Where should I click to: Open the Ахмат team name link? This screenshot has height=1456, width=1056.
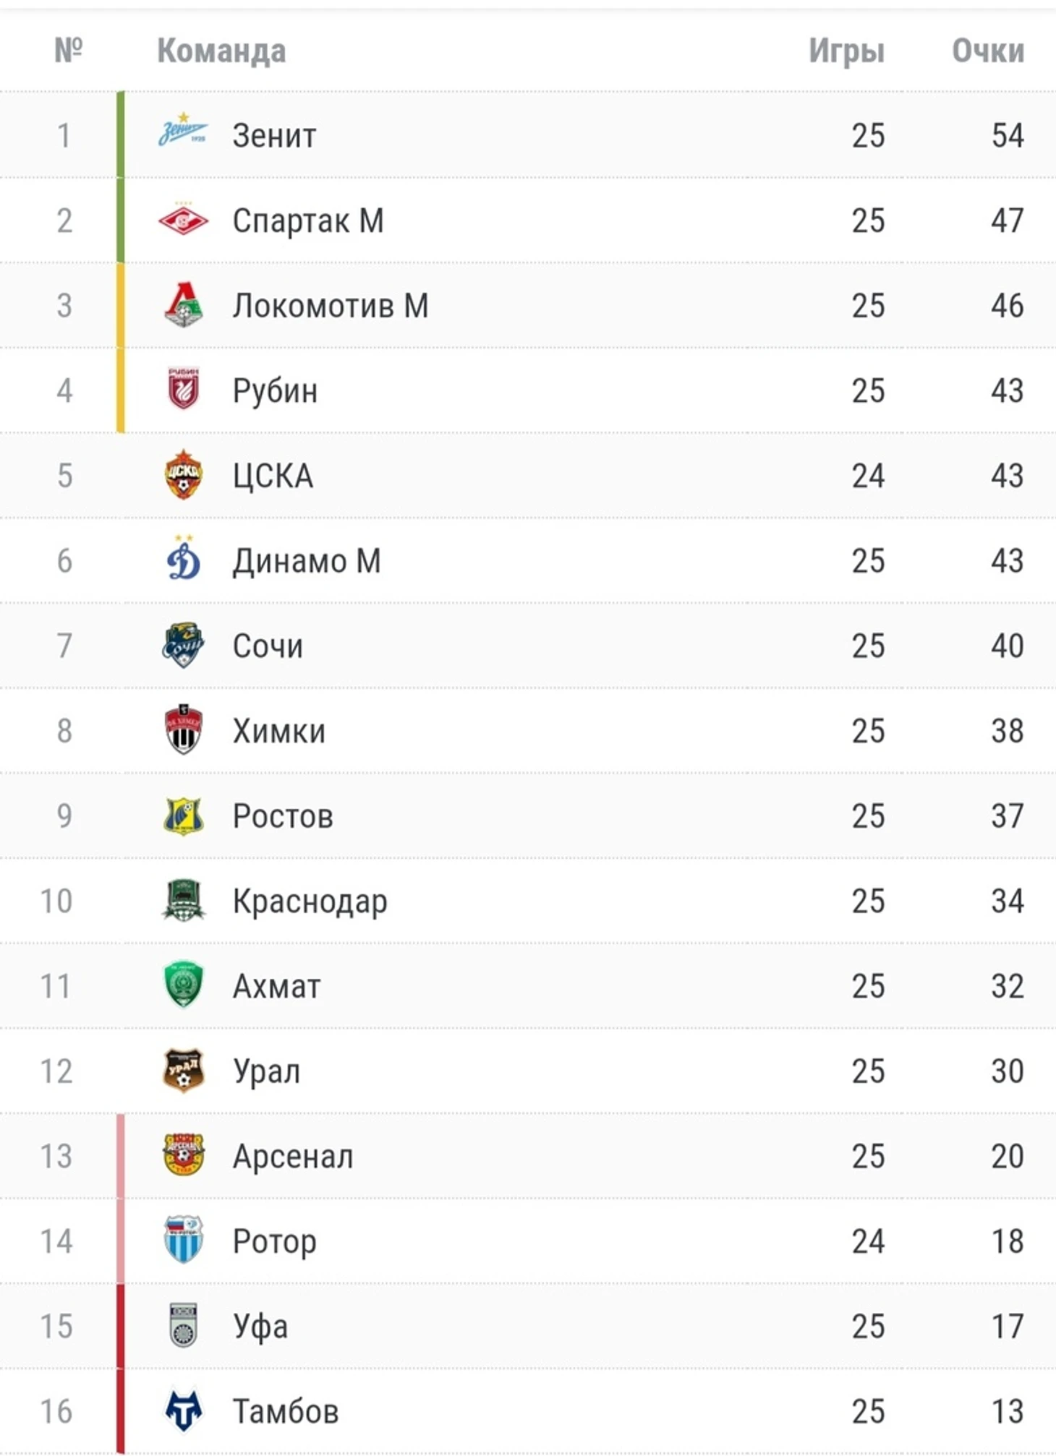[x=276, y=986]
